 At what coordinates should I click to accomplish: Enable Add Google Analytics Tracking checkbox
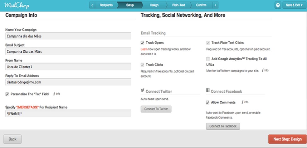coord(208,59)
